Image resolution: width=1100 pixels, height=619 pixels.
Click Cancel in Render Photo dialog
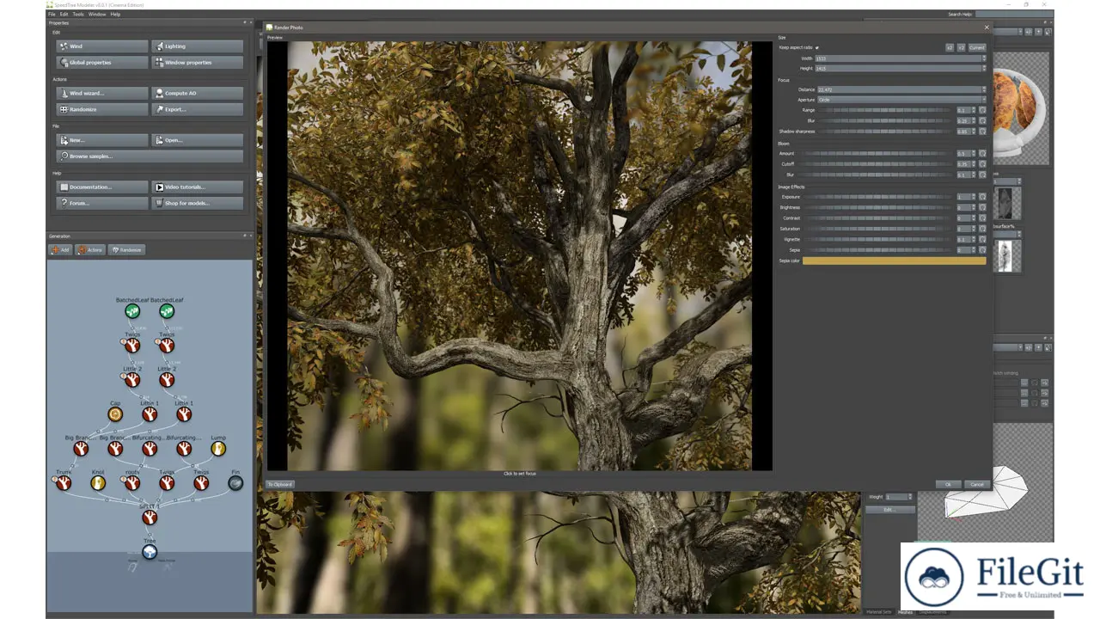(x=976, y=484)
